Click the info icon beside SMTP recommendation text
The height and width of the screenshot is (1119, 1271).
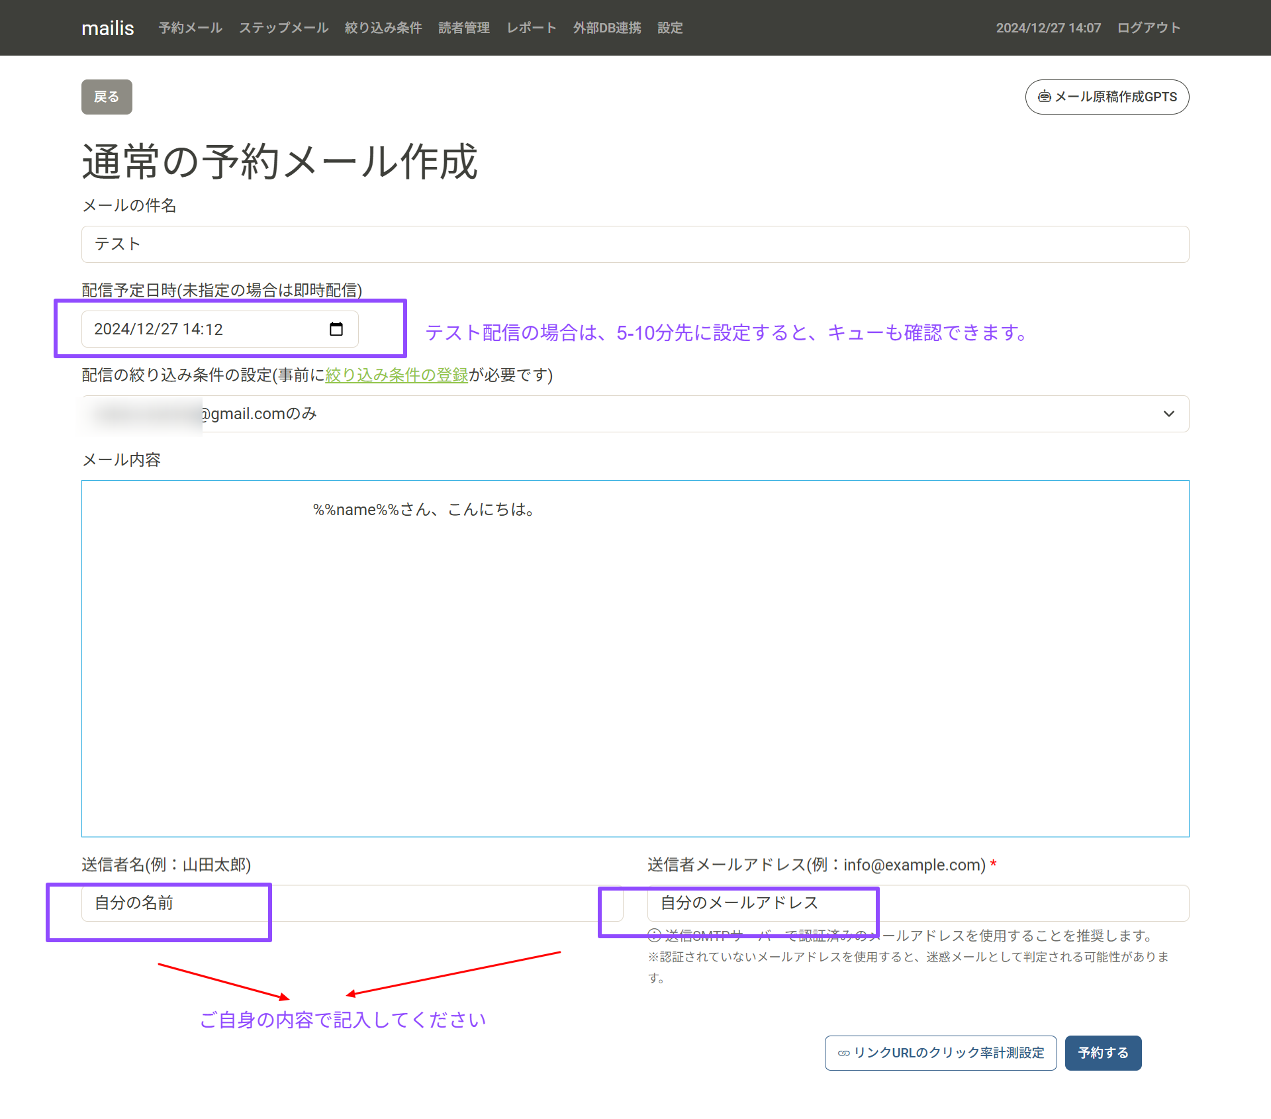click(x=654, y=935)
